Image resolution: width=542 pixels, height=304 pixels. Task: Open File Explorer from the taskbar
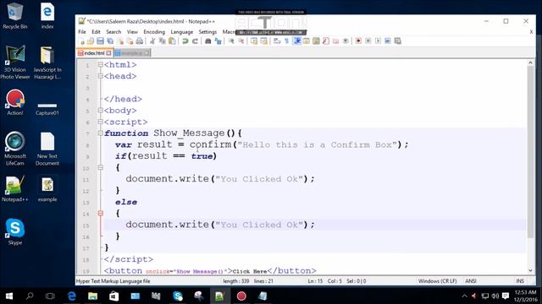point(92,296)
